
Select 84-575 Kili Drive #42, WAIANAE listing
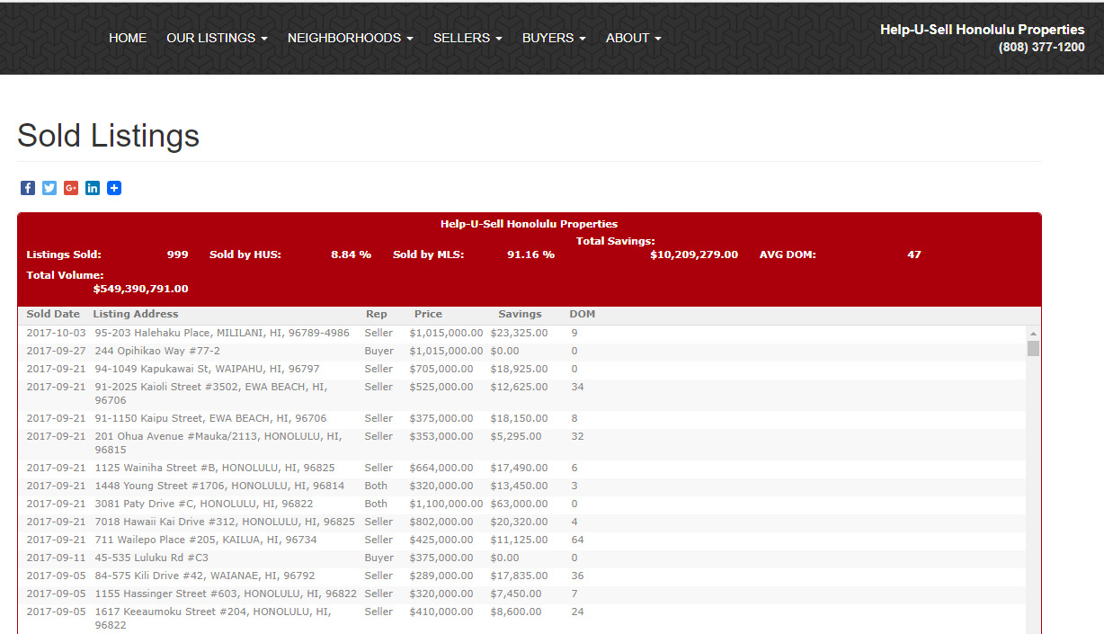(205, 576)
